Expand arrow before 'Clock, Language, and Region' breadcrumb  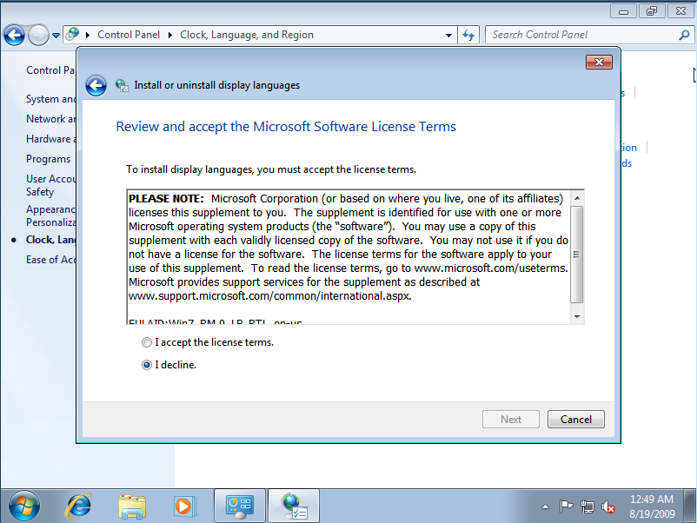[170, 35]
